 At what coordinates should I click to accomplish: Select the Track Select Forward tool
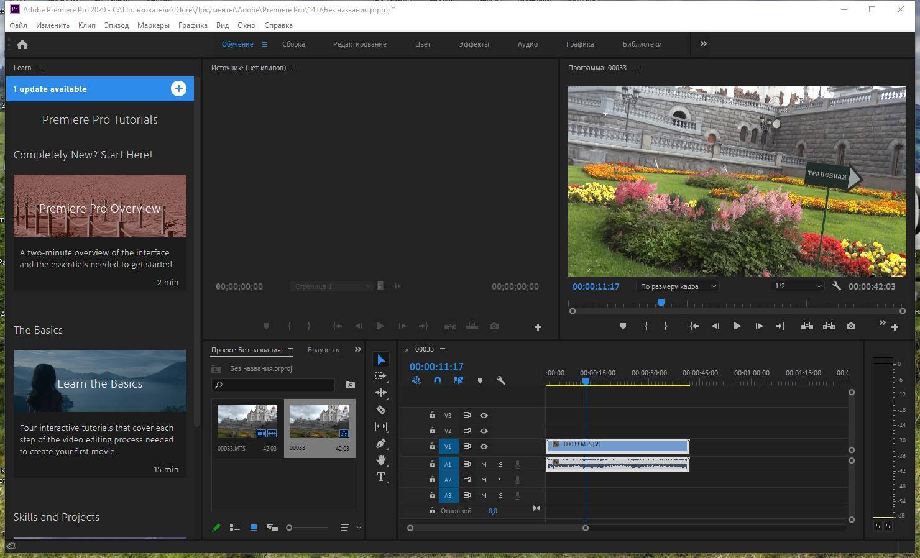[x=381, y=376]
